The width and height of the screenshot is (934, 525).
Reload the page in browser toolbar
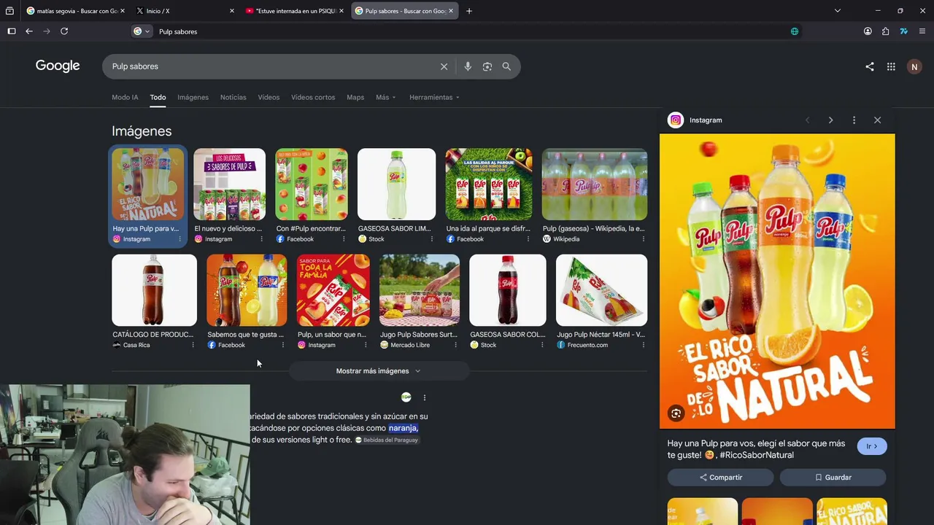tap(64, 31)
